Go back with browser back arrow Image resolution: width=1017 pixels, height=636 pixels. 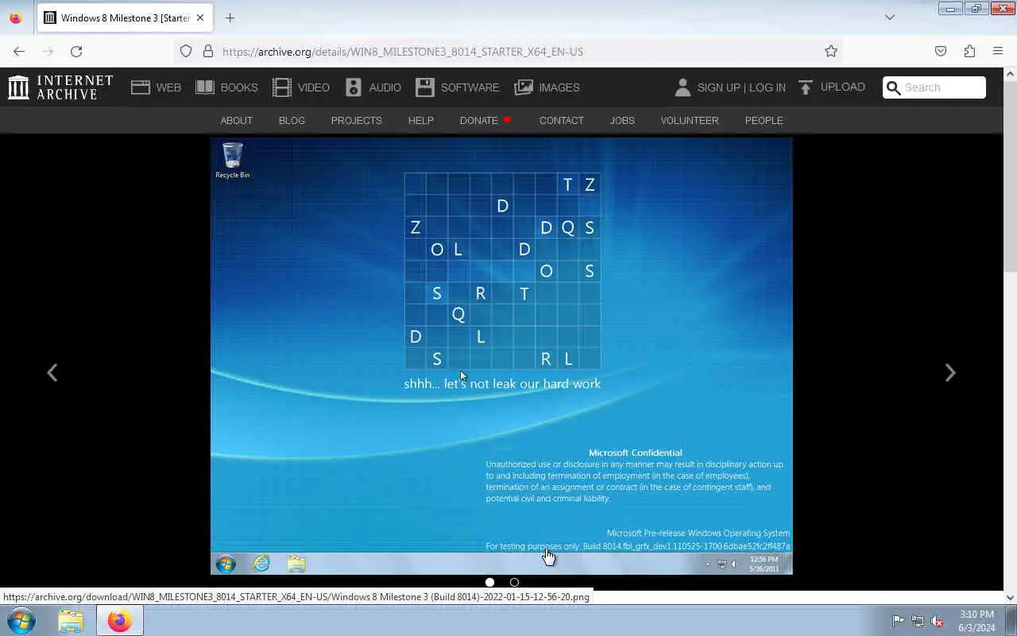coord(19,51)
